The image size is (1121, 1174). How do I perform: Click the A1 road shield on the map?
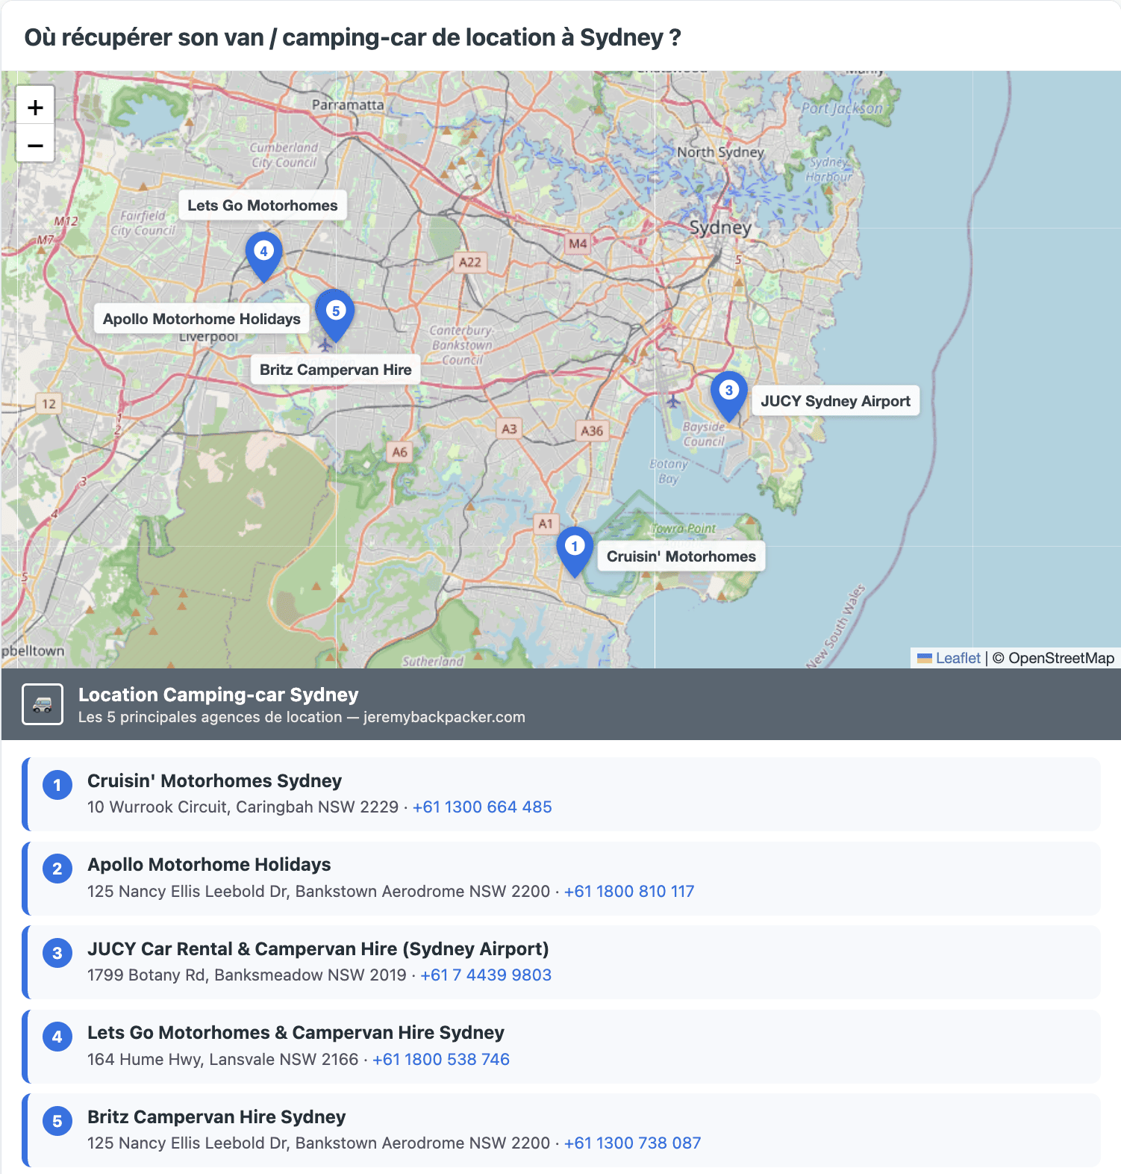(x=546, y=524)
